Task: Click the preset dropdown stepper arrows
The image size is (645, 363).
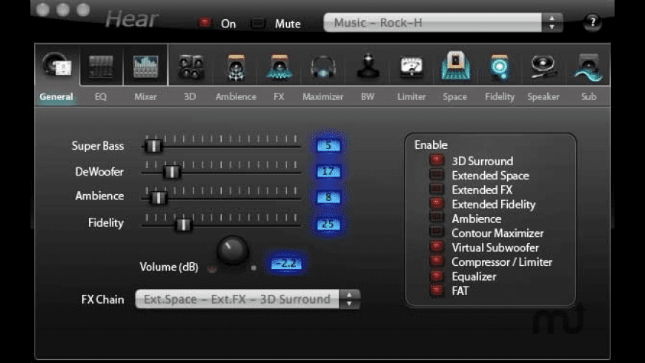Action: (x=552, y=23)
